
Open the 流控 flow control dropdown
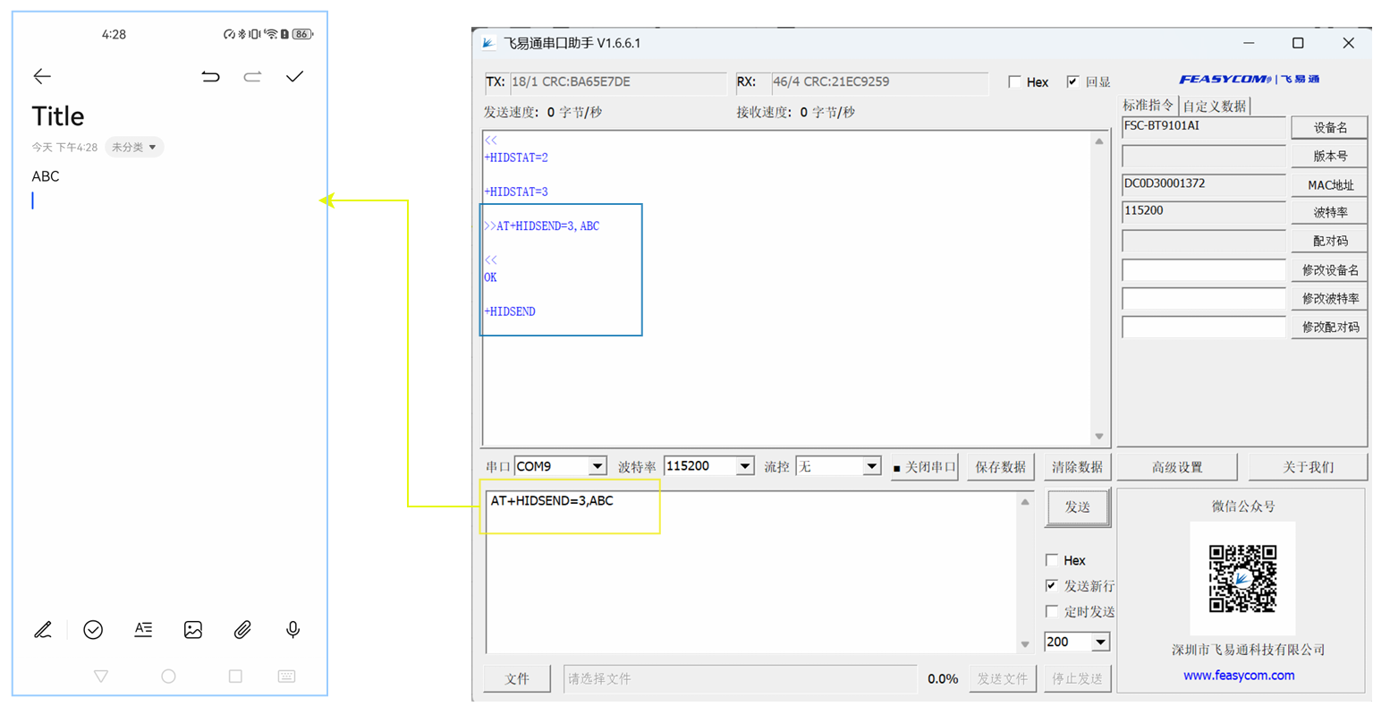click(x=871, y=467)
